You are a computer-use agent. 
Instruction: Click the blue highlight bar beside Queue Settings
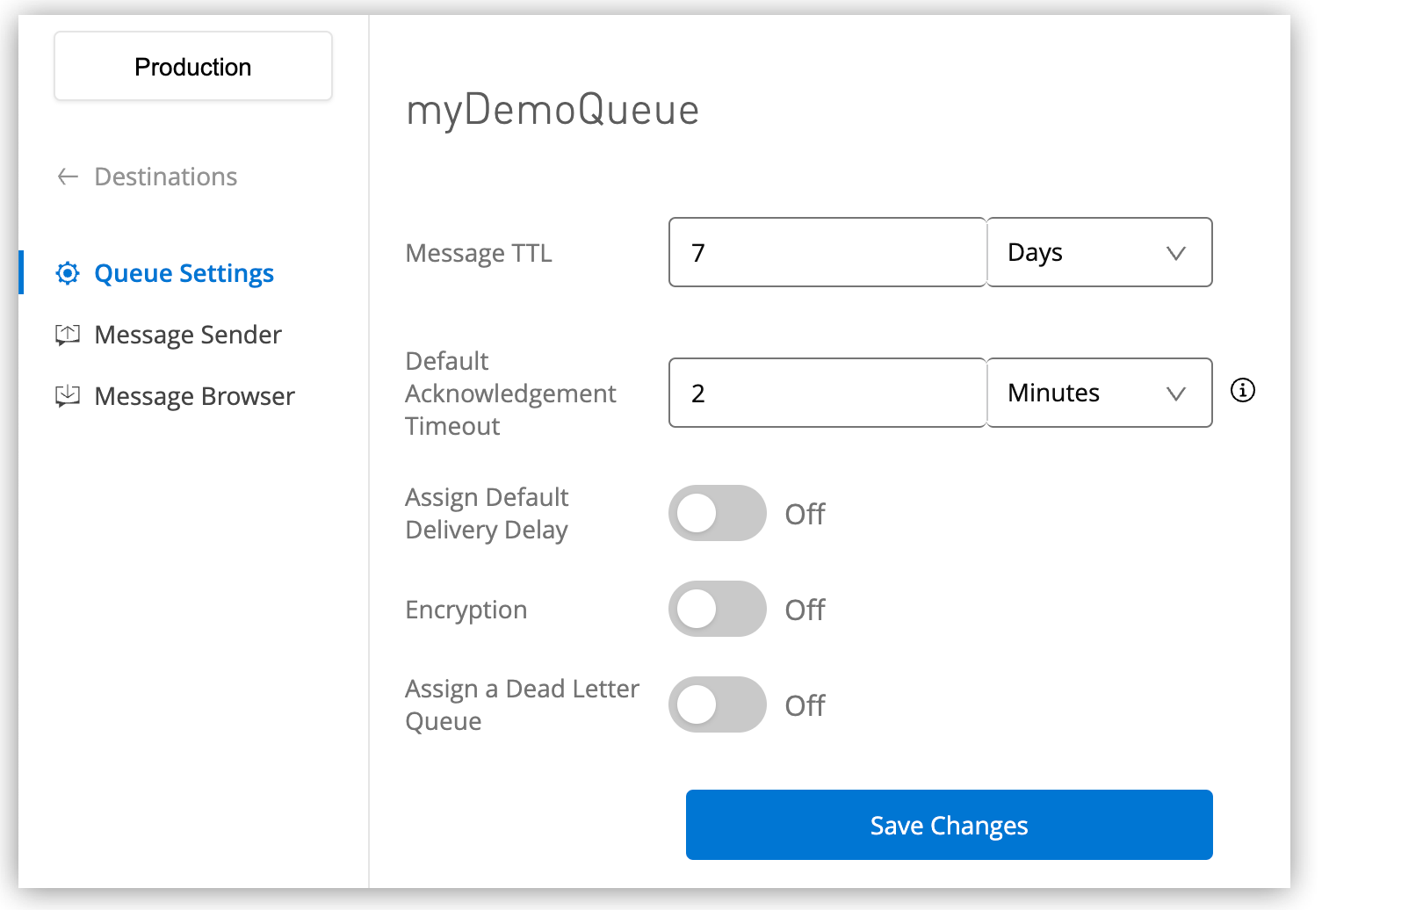pos(21,272)
